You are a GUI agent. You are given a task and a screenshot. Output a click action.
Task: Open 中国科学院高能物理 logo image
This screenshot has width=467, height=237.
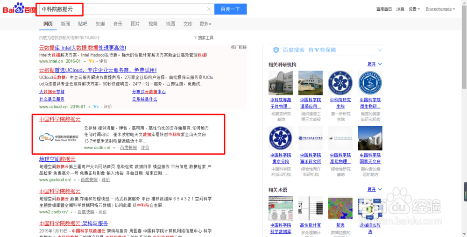coord(340,138)
